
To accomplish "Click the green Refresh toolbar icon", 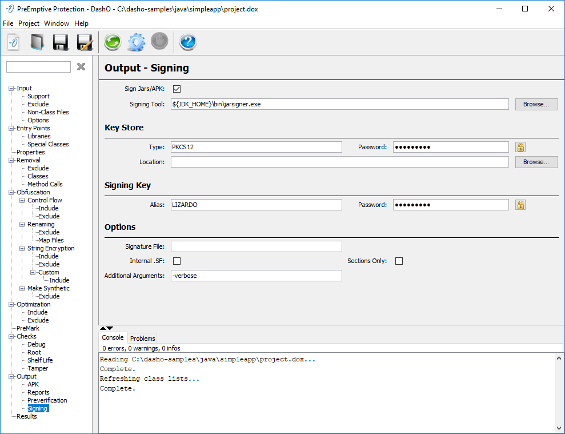I will tap(113, 42).
